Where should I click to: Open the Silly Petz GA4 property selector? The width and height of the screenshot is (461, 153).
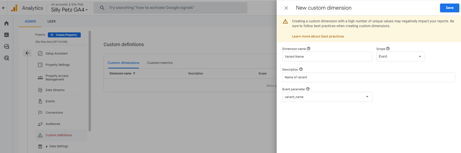pos(69,10)
